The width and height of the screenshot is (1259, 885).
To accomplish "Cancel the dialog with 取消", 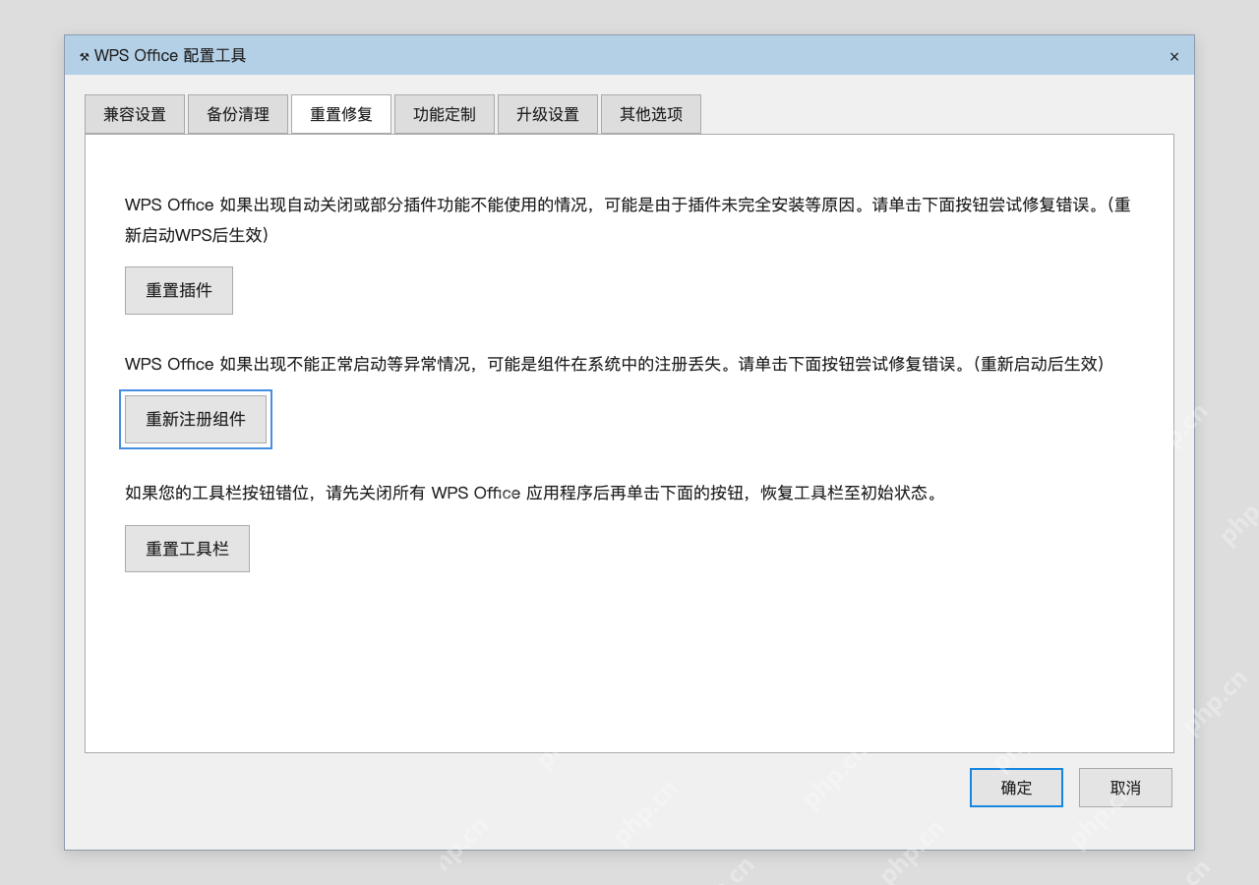I will point(1125,788).
